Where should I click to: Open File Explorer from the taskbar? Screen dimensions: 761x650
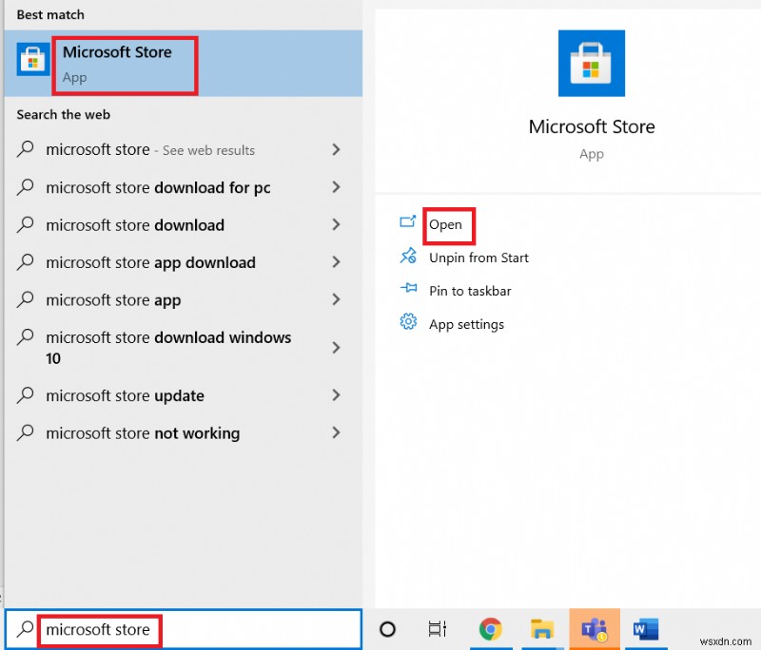click(x=543, y=629)
